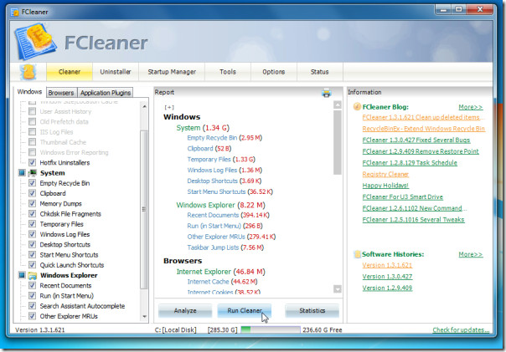This screenshot has height=352, width=506.
Task: Click the printer icon in the Report panel
Action: click(x=326, y=93)
